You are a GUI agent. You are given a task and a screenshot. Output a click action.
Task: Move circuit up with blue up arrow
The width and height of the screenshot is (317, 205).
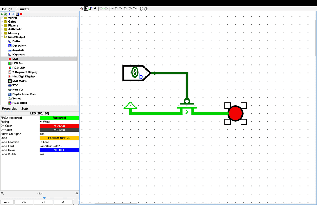tap(9, 14)
